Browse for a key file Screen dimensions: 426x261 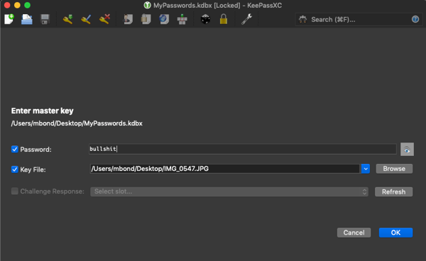click(394, 169)
